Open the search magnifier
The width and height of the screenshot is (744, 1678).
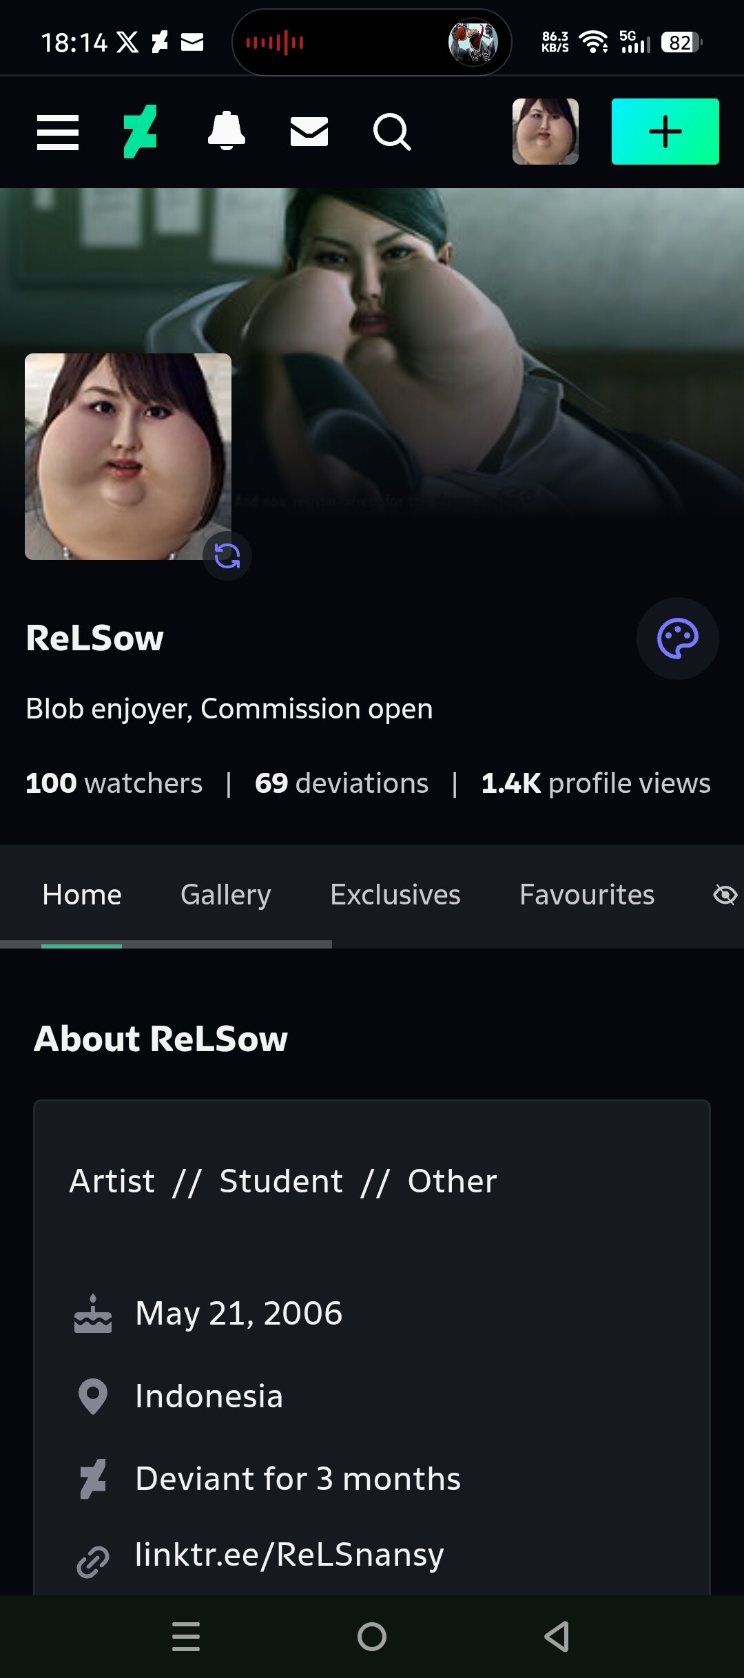(392, 132)
